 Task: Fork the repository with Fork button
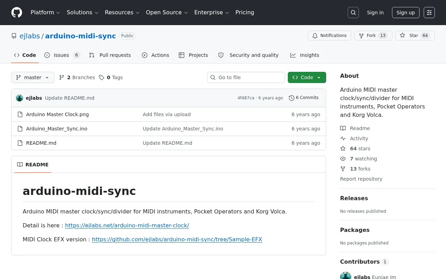coord(373,36)
